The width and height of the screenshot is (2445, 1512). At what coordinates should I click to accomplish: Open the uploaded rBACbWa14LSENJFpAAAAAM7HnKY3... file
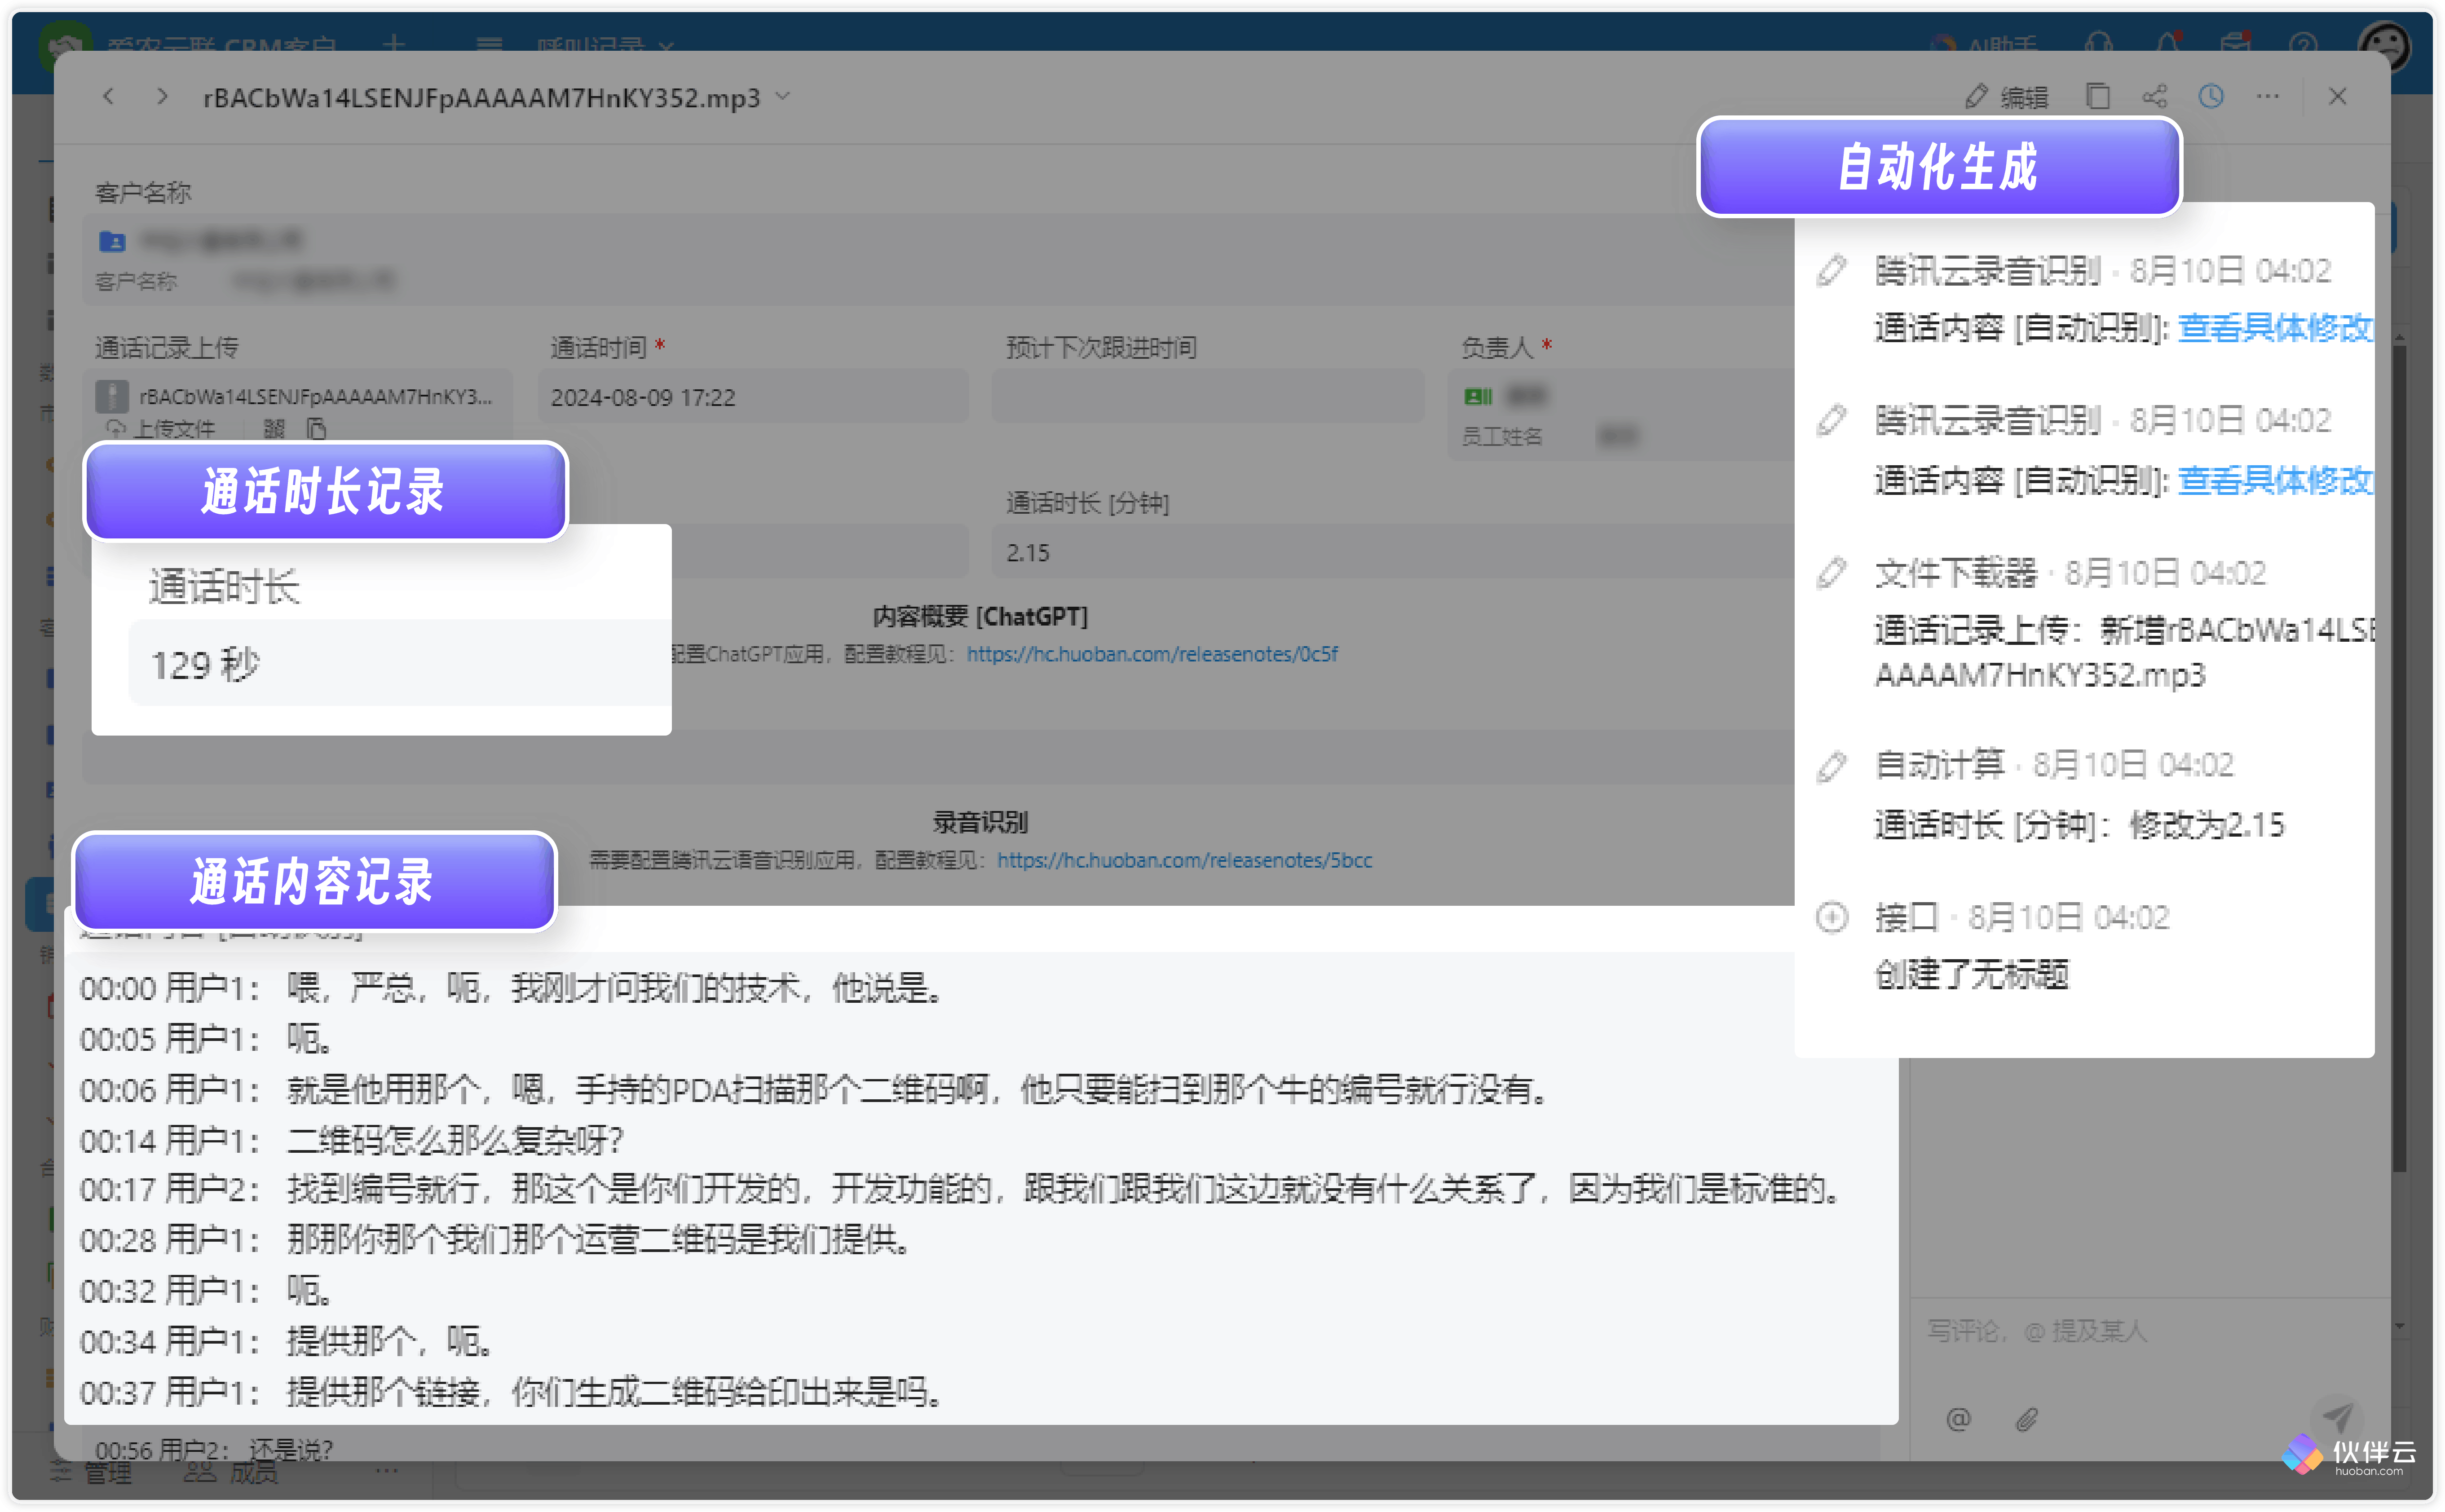coord(297,397)
